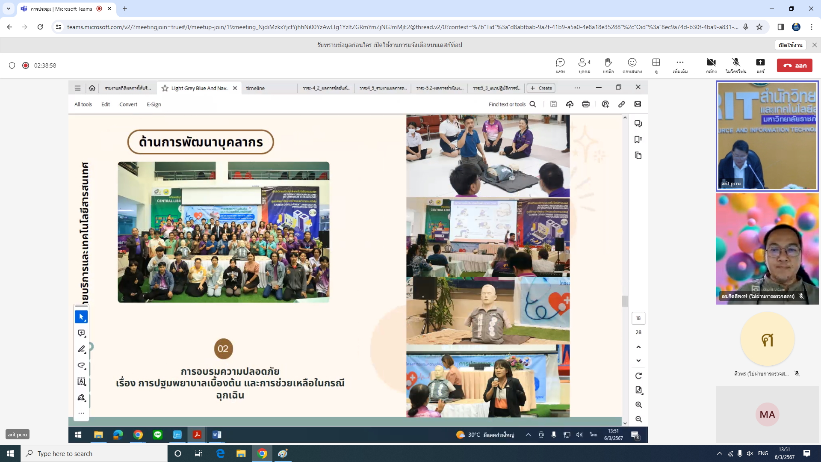Rotate the PDF page view
This screenshot has height=462, width=821.
[x=638, y=376]
